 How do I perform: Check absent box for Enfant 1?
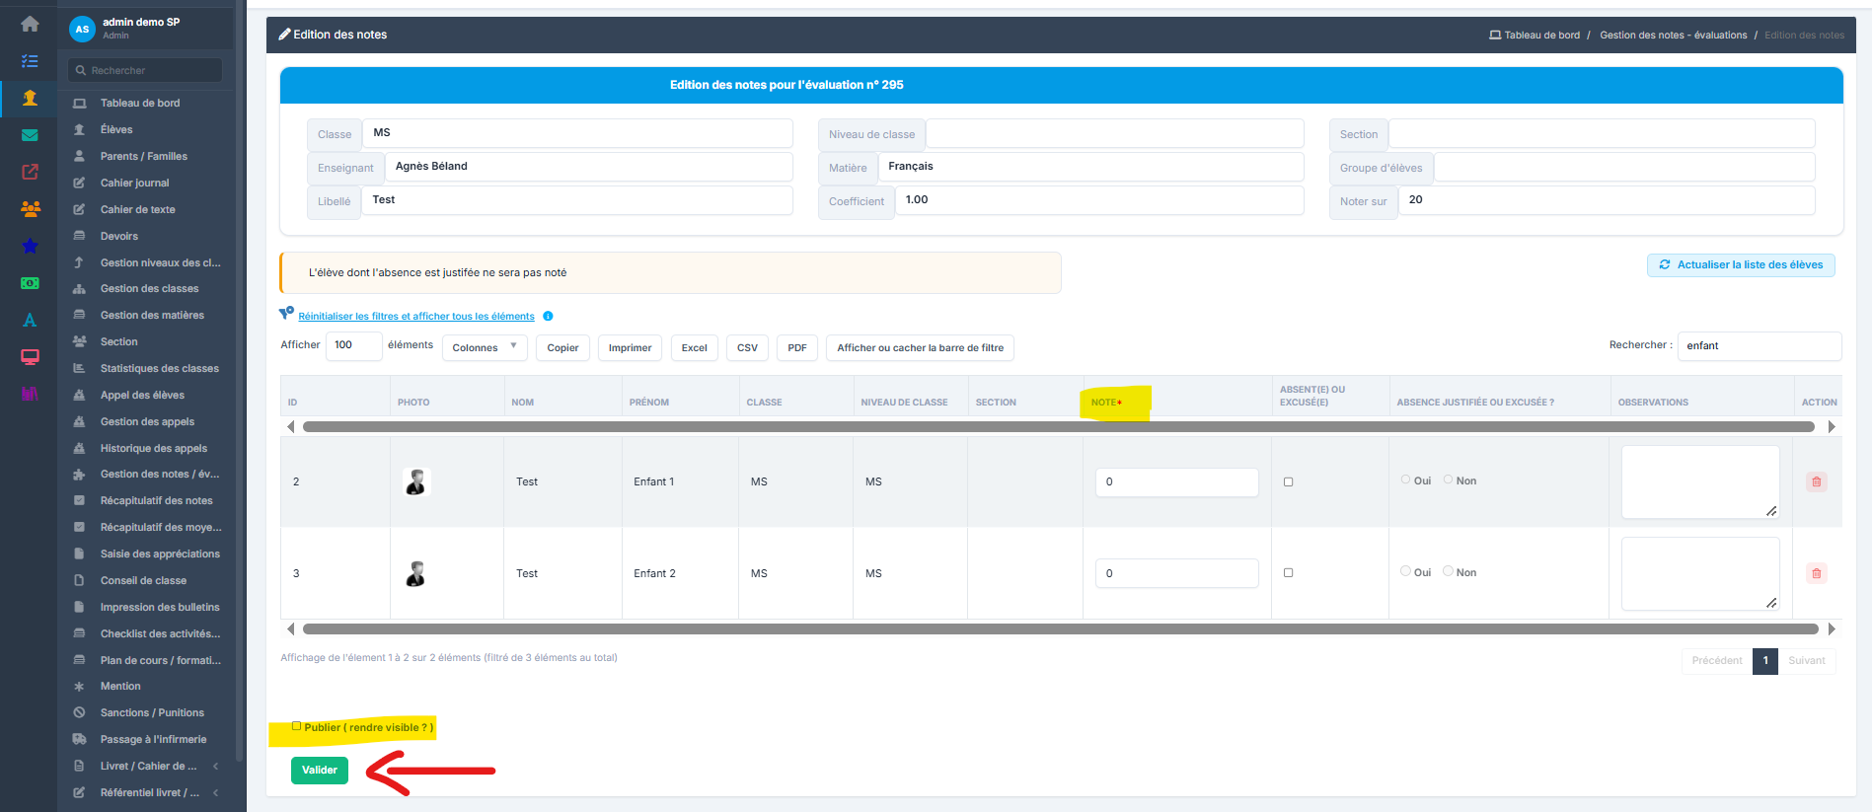(1288, 481)
